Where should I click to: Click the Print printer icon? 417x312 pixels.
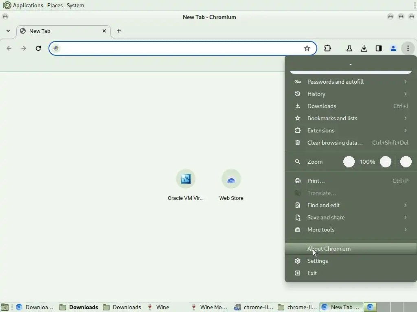coord(298,181)
